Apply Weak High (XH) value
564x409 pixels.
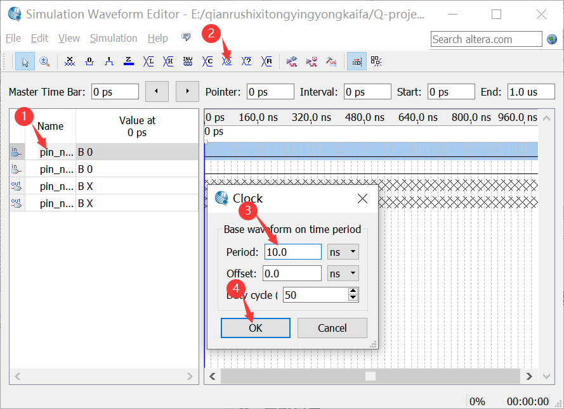pos(168,62)
